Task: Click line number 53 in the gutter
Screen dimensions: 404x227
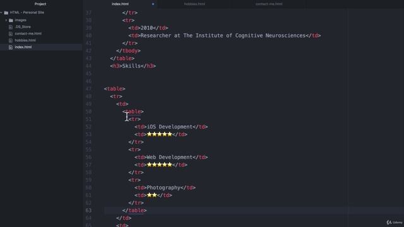Action: [88, 134]
